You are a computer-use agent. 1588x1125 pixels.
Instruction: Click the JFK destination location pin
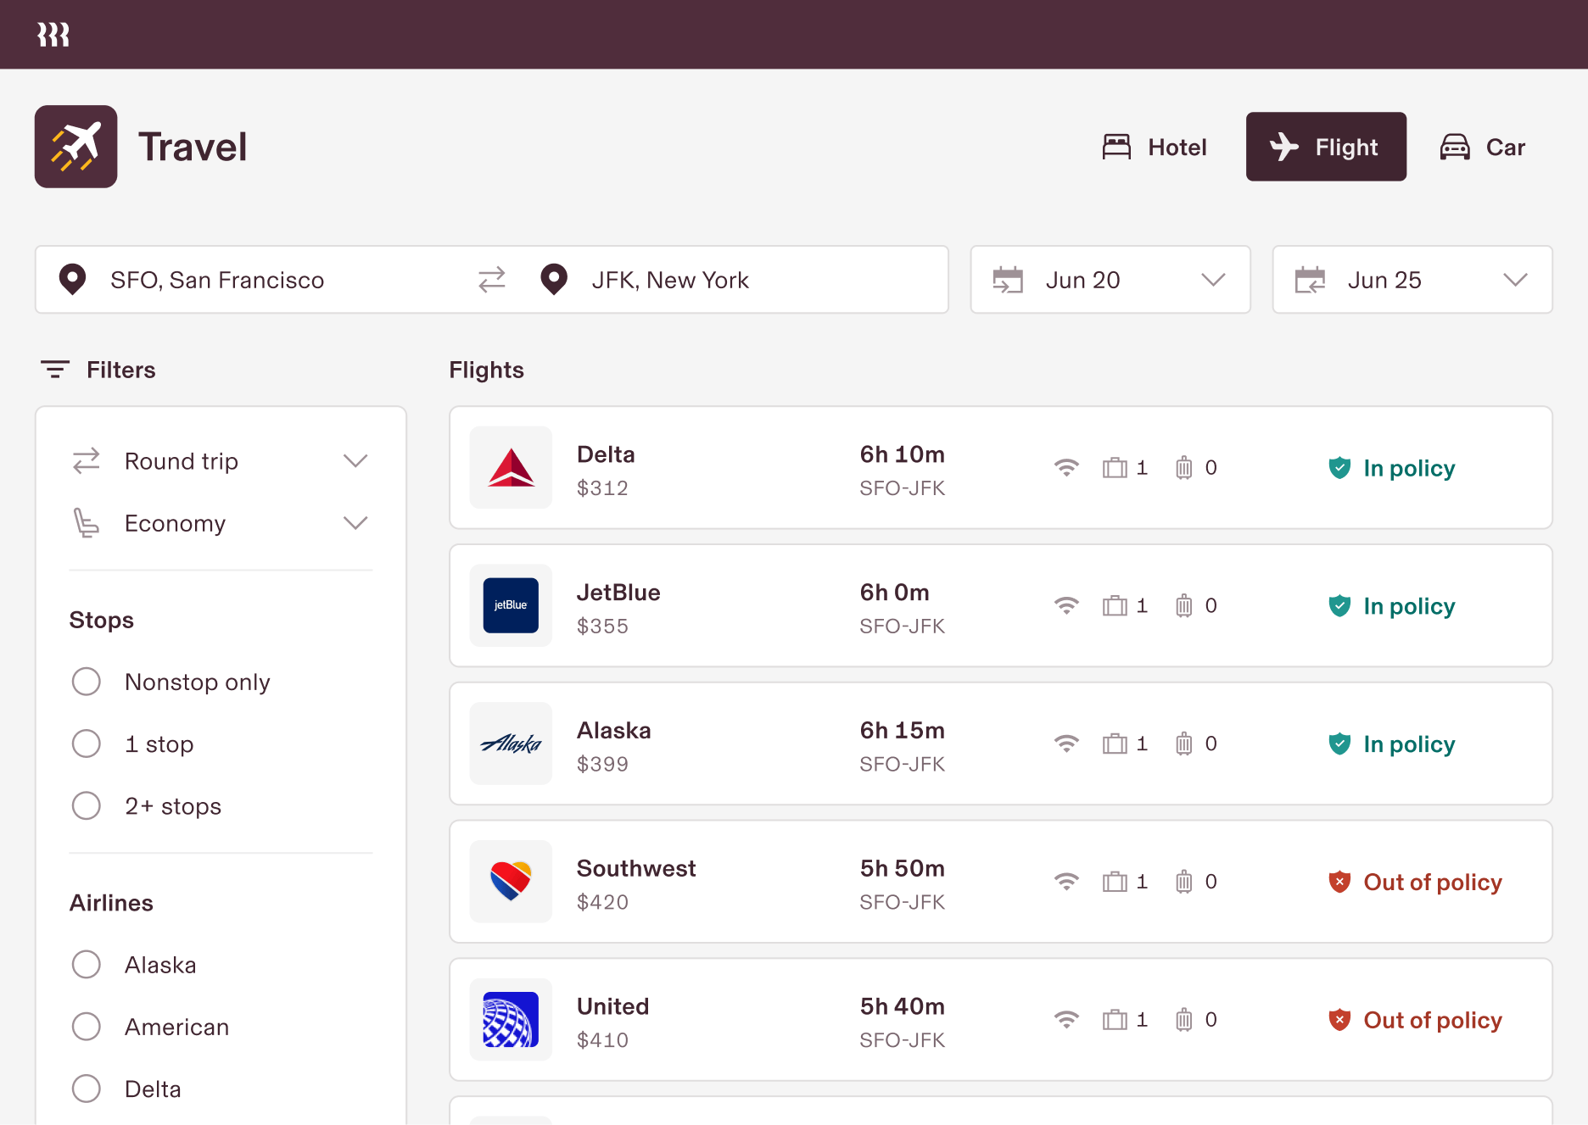click(x=554, y=280)
